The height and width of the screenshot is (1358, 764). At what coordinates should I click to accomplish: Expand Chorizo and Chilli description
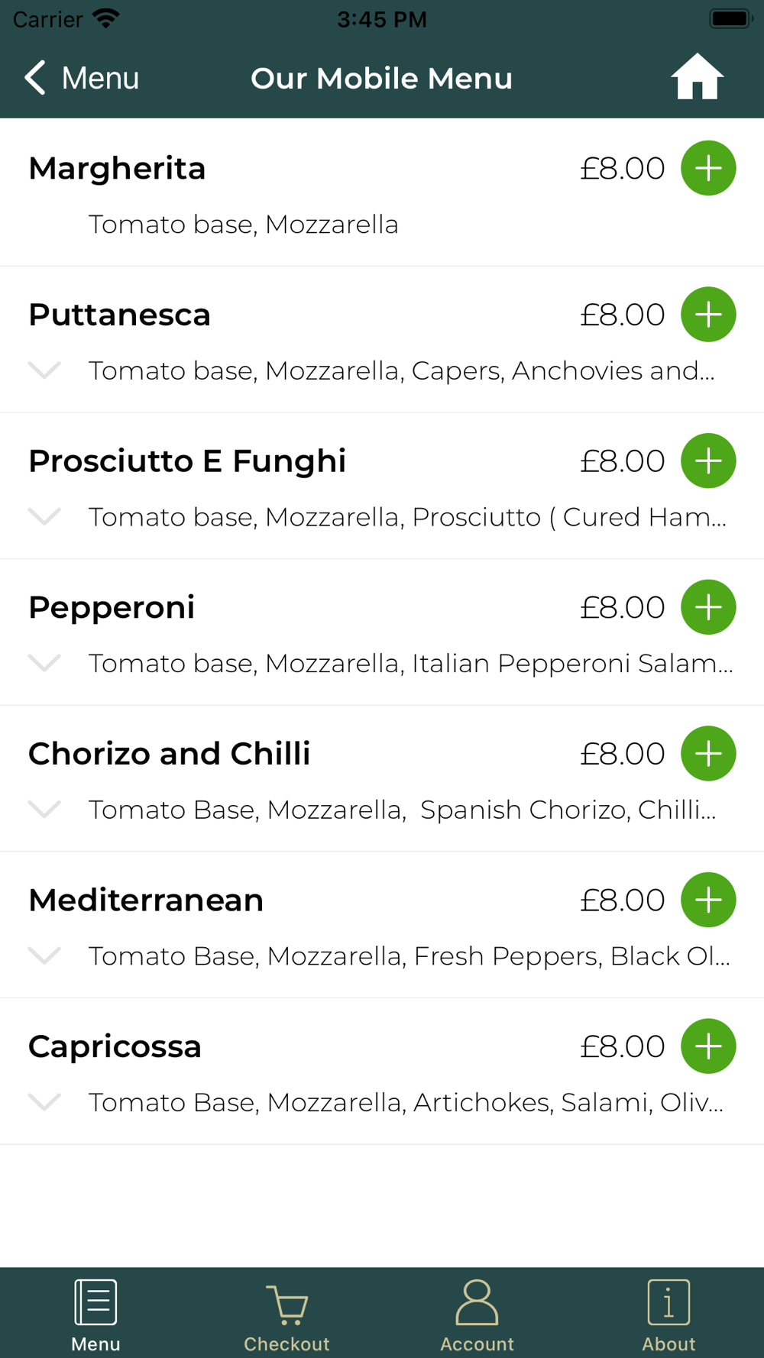click(x=44, y=810)
